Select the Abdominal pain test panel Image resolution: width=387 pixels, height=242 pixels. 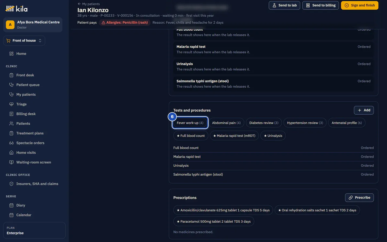226,123
